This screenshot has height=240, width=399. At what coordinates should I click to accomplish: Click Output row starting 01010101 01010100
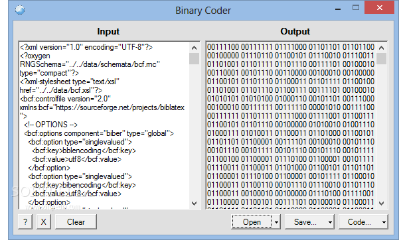[x=291, y=99]
